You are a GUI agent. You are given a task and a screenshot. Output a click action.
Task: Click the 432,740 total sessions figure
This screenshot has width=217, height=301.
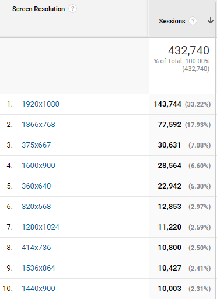coord(188,50)
